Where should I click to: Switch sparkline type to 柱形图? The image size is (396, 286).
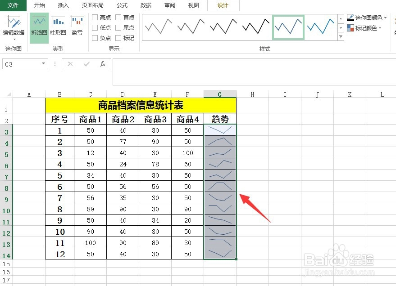(58, 26)
